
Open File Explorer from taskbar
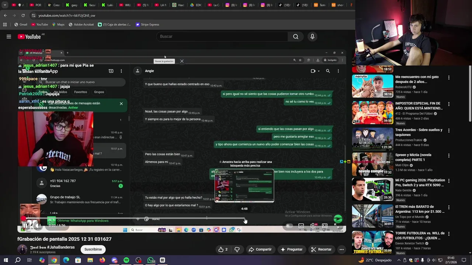90,260
